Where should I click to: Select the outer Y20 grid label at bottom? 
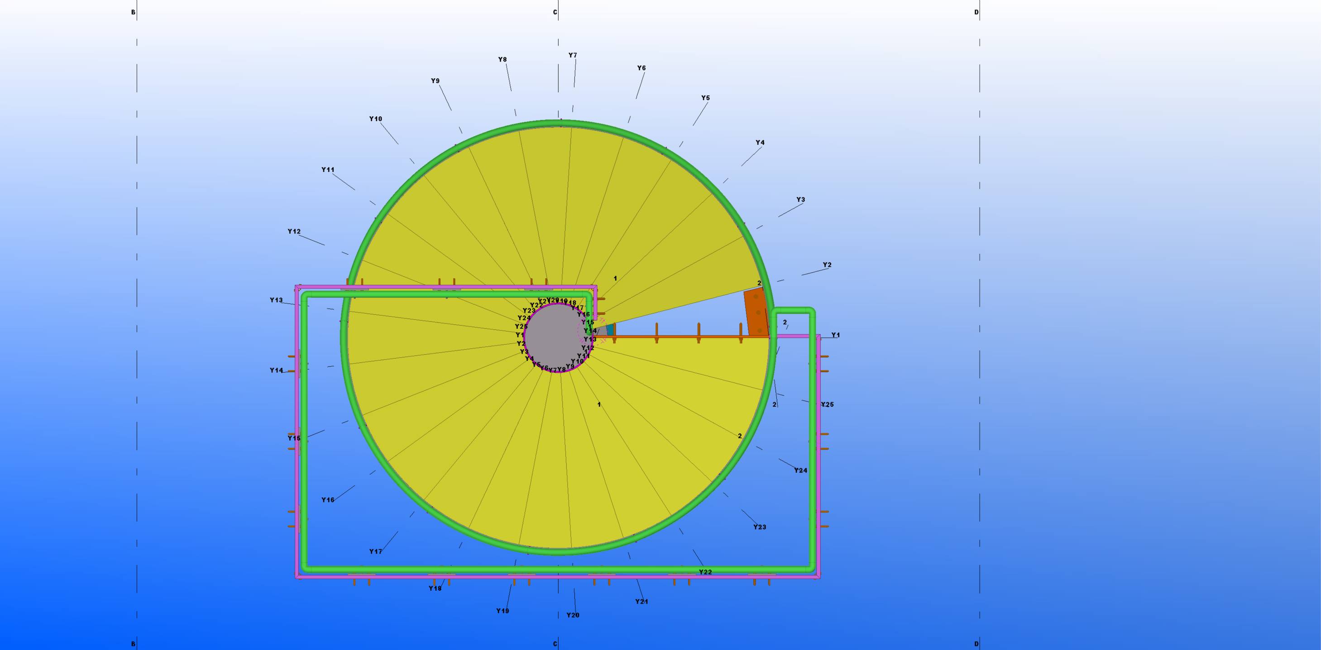[573, 615]
